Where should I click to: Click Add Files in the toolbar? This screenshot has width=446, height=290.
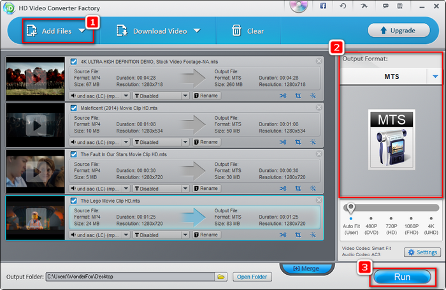pos(49,31)
